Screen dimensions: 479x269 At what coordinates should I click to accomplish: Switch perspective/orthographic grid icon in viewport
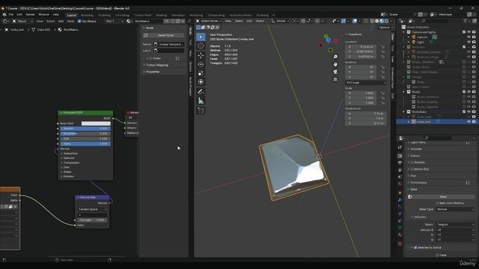click(335, 79)
